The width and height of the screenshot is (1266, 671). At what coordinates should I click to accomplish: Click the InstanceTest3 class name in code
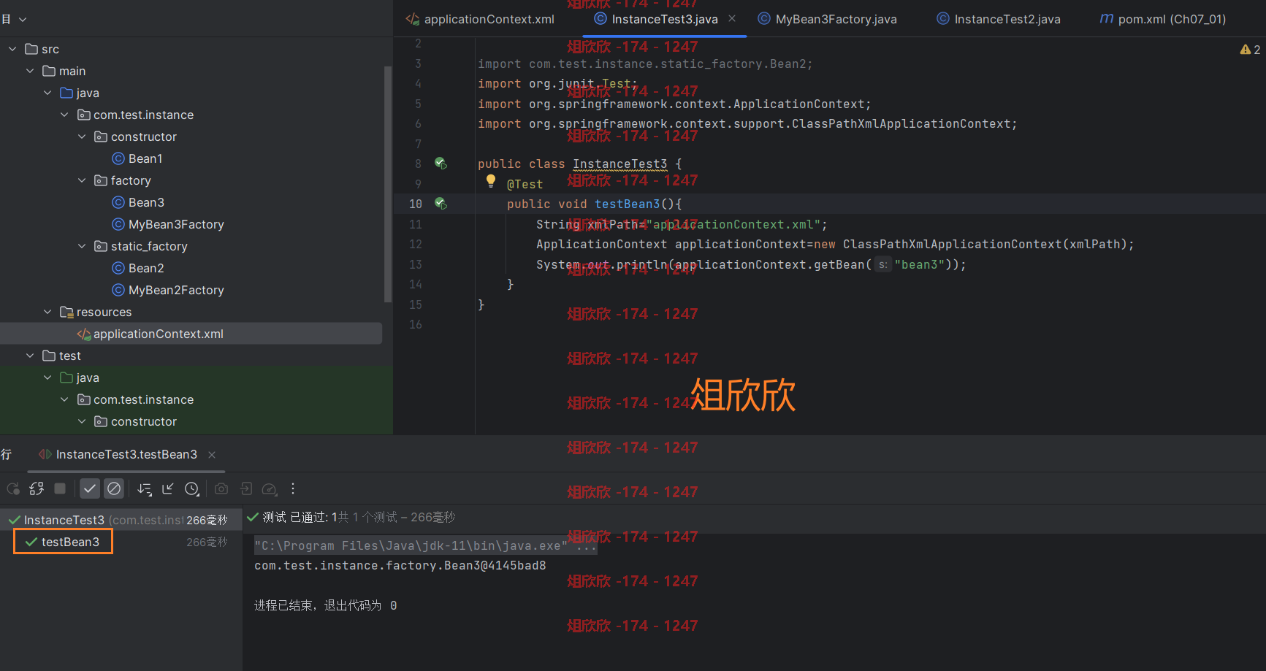click(x=619, y=164)
